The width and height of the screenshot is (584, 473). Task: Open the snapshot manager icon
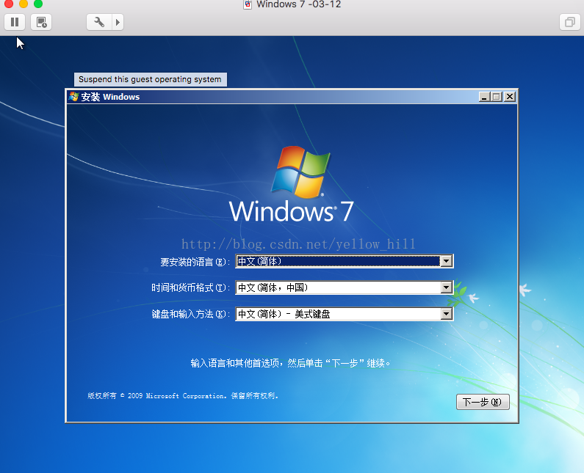(41, 22)
